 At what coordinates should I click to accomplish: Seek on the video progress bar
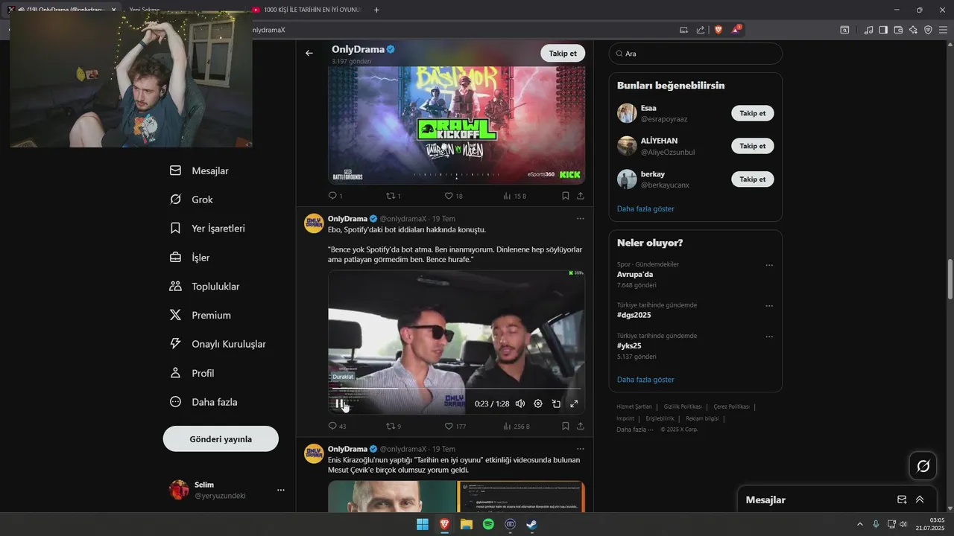456,389
